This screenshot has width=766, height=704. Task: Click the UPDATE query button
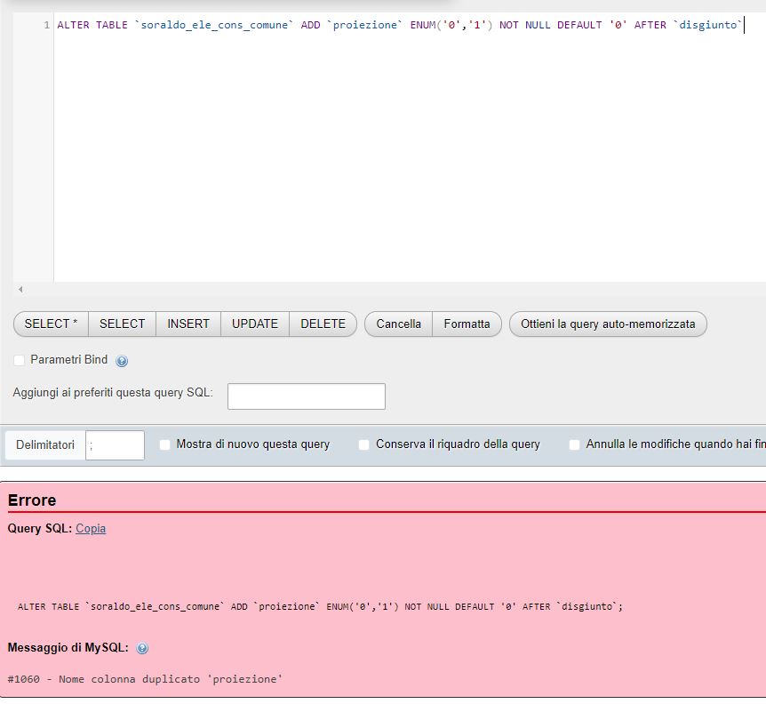coord(255,324)
